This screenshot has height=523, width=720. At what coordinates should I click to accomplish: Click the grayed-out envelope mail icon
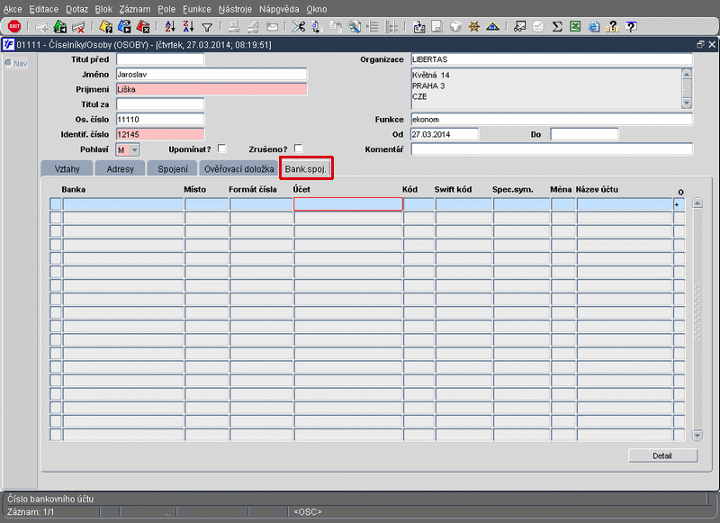point(272,27)
